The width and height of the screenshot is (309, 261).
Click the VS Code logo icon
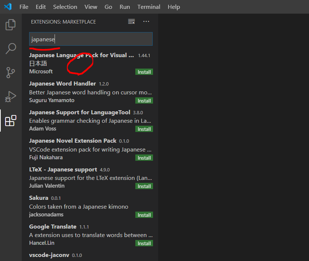pos(8,7)
